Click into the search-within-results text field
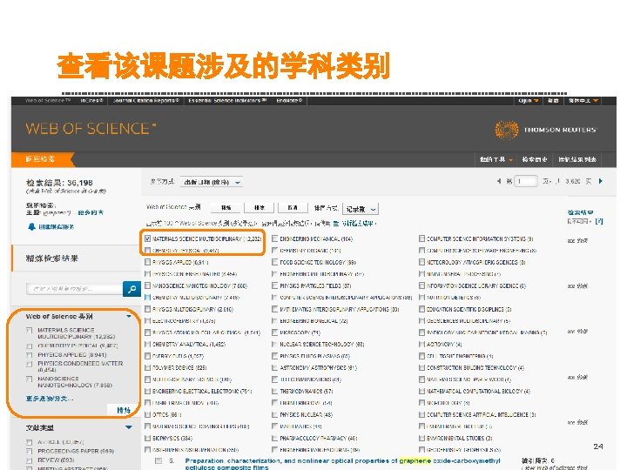Viewport: 627px width, 470px height. click(74, 289)
